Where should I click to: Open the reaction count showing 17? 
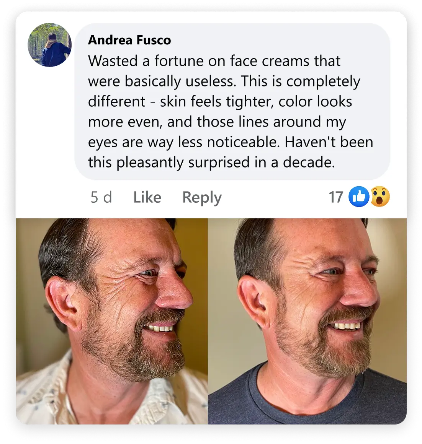tap(336, 197)
